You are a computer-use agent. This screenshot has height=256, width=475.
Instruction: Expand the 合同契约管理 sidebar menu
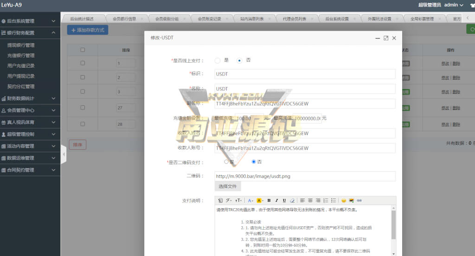pos(30,170)
